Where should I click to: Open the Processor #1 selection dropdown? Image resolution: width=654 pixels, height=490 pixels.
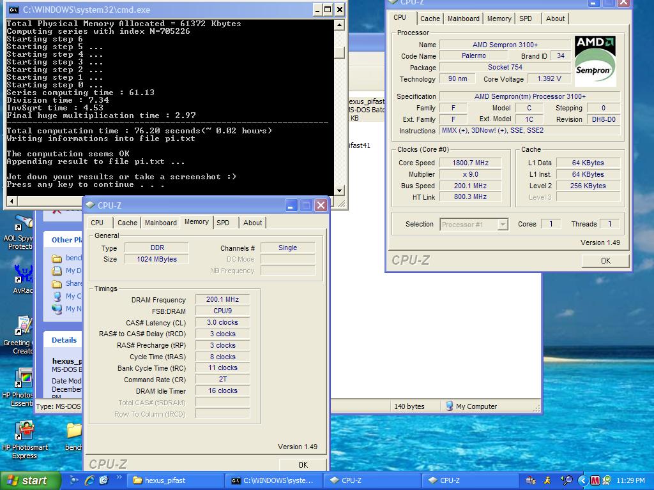click(503, 224)
